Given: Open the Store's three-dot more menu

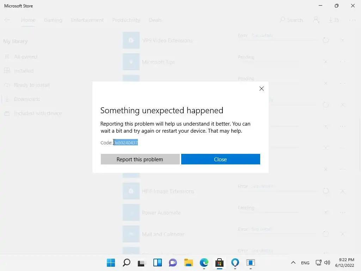Looking at the screenshot, I should [352, 20].
